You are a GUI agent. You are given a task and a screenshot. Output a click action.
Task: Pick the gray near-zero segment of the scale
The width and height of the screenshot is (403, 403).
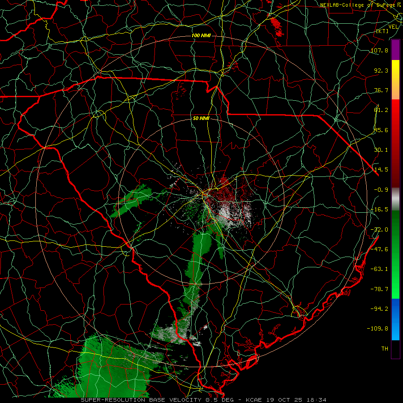pyautogui.click(x=395, y=199)
